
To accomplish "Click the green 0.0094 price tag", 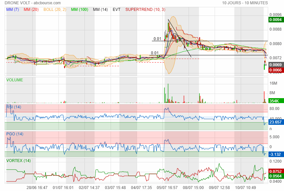I will (275, 19).
